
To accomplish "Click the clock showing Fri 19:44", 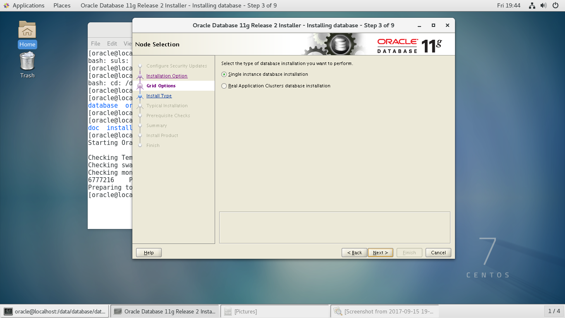I will click(x=509, y=5).
